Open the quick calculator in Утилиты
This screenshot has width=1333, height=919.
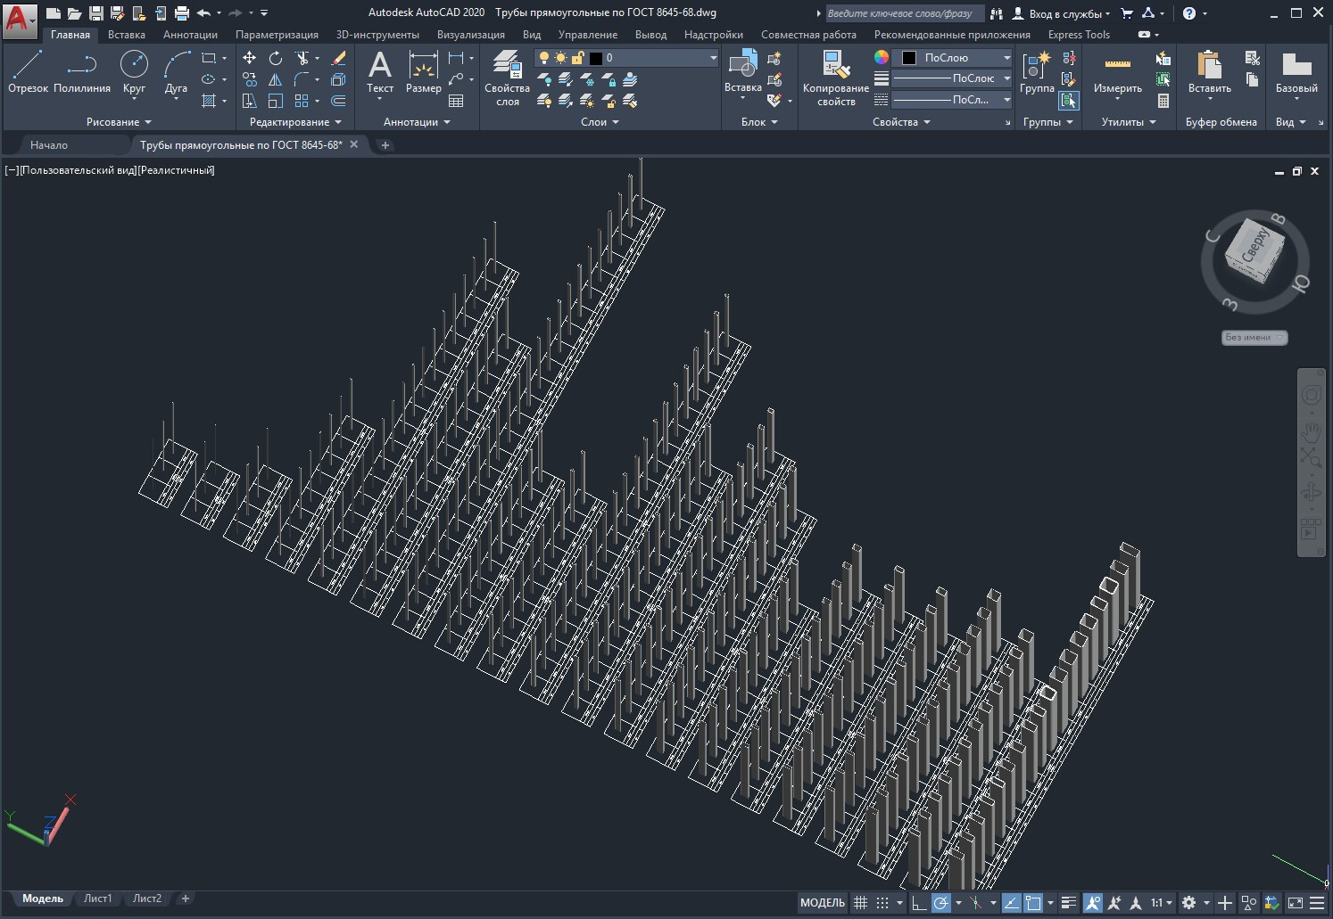click(1163, 101)
